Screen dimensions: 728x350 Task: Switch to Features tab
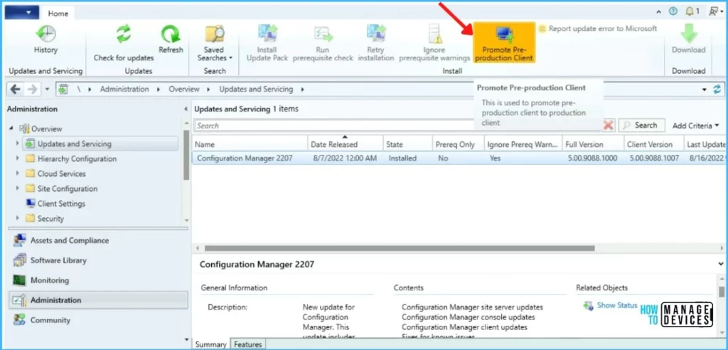coord(247,344)
